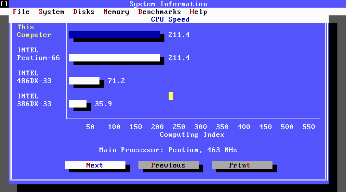This screenshot has width=346, height=192.
Task: Click the yellow block cursor
Action: (171, 96)
